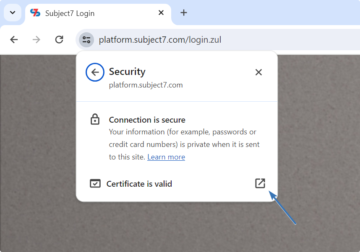This screenshot has width=360, height=252.
Task: Click the site information tune icon
Action: point(86,40)
